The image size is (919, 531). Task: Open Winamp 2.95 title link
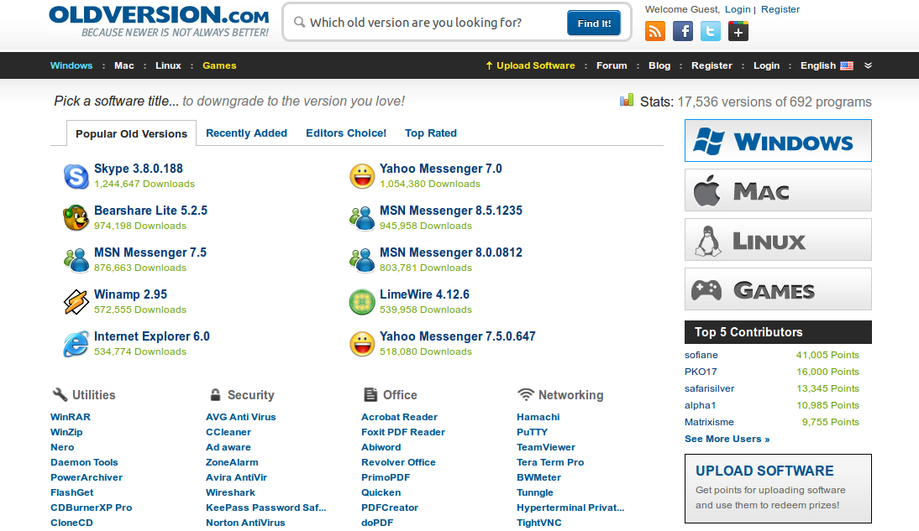(x=130, y=294)
